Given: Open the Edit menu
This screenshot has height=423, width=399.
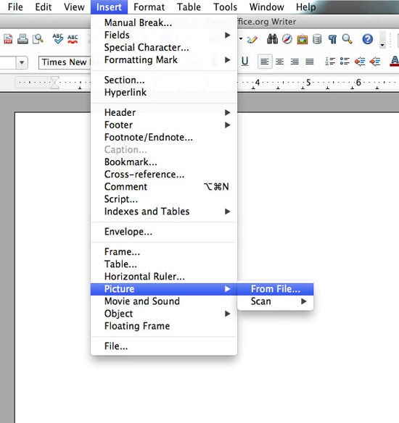Looking at the screenshot, I should point(44,7).
